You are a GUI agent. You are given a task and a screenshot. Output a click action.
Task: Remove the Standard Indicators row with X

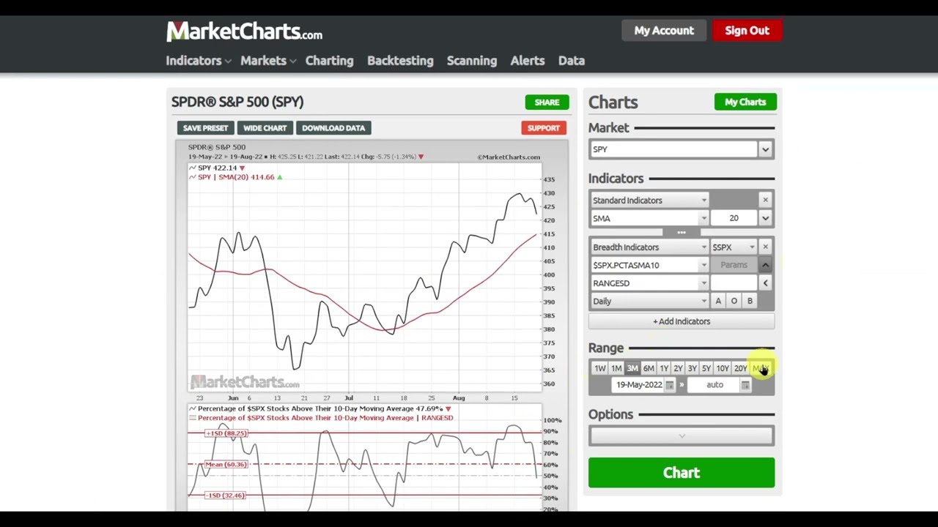pos(765,200)
